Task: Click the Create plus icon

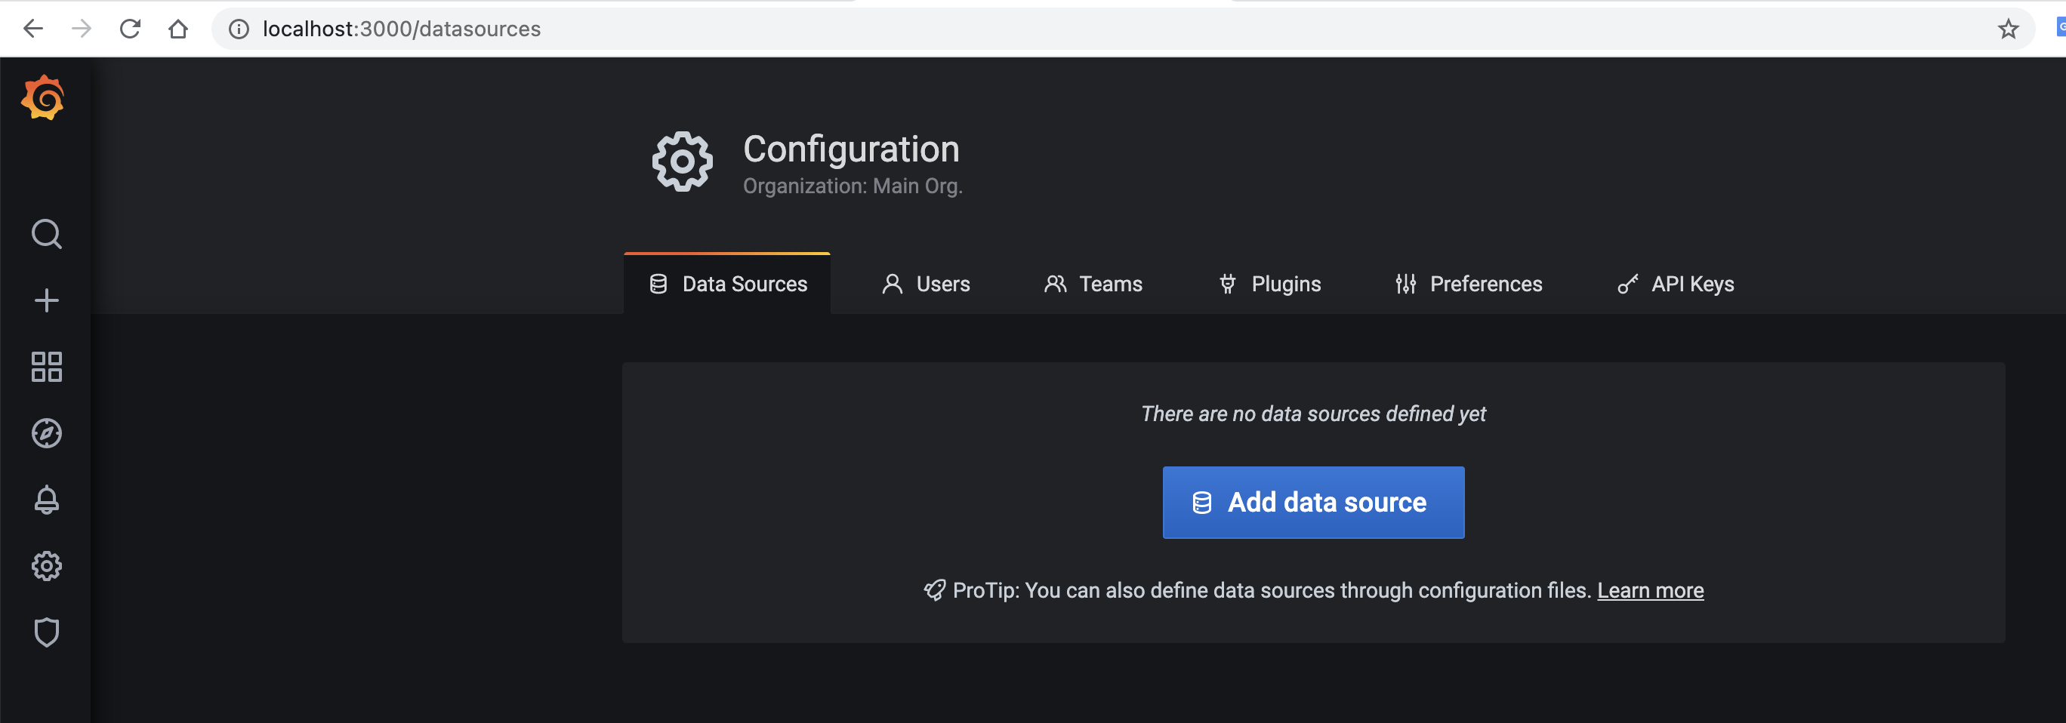Action: click(47, 300)
